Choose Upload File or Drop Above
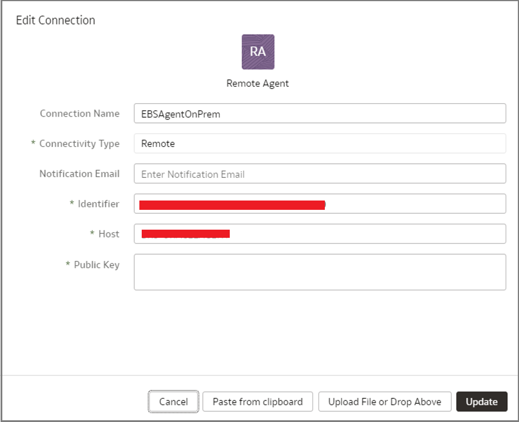This screenshot has width=519, height=422. (385, 402)
